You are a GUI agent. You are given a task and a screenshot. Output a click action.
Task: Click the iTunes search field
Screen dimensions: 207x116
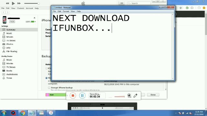[x=139, y=3]
